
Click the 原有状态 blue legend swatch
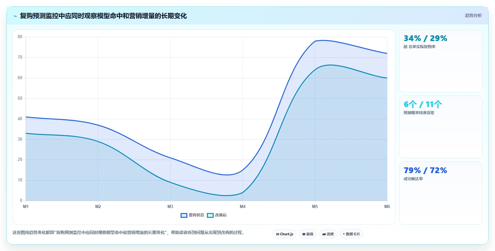point(184,215)
